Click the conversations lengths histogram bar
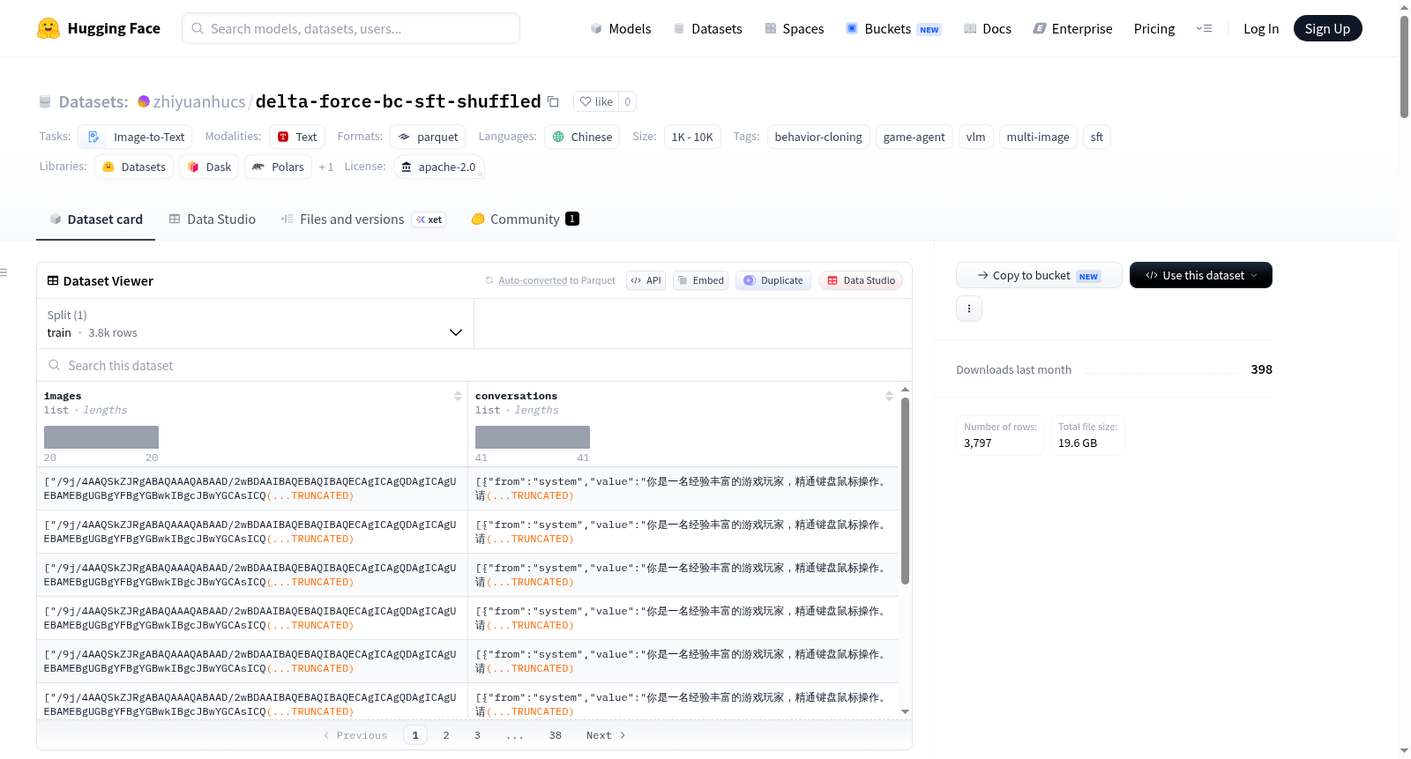Image resolution: width=1411 pixels, height=759 pixels. (533, 437)
